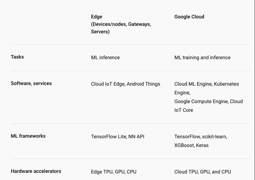Select the "ML training and inference" cell
255x180 pixels.
(202, 58)
